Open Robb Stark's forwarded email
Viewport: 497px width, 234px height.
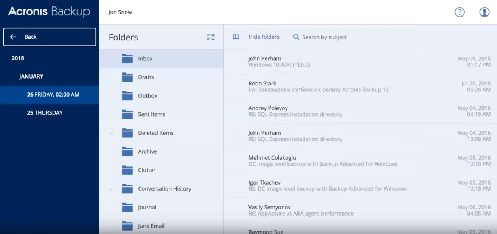point(360,86)
